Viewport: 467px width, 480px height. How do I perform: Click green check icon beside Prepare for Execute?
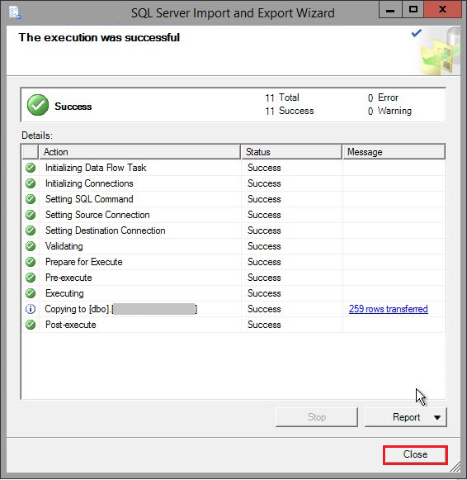click(31, 262)
